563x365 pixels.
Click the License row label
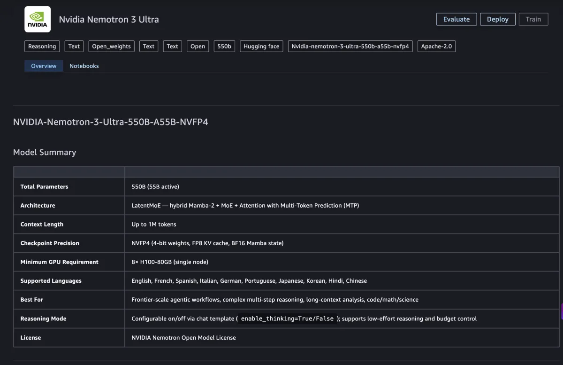30,337
